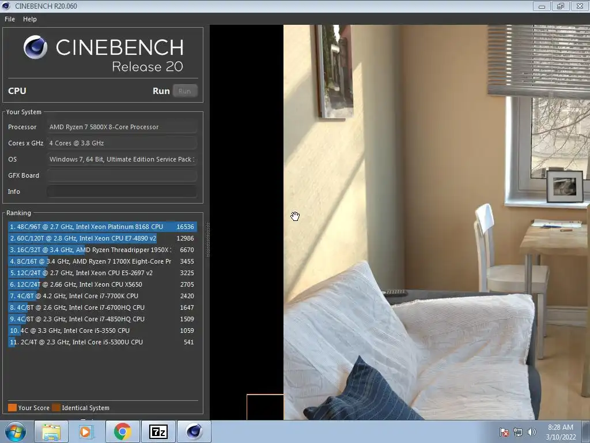Open 7-Zip from the taskbar
Screen dimensions: 590x443
tap(158, 431)
